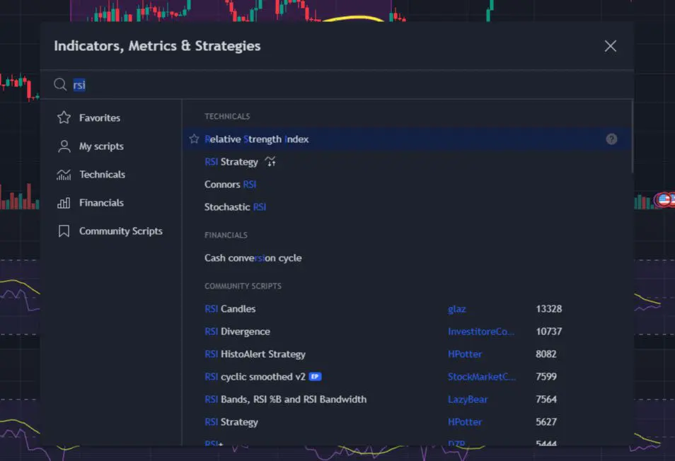675x461 pixels.
Task: Add RSI Bands, RSI %B and RSI Bandwidth
Action: (406, 399)
